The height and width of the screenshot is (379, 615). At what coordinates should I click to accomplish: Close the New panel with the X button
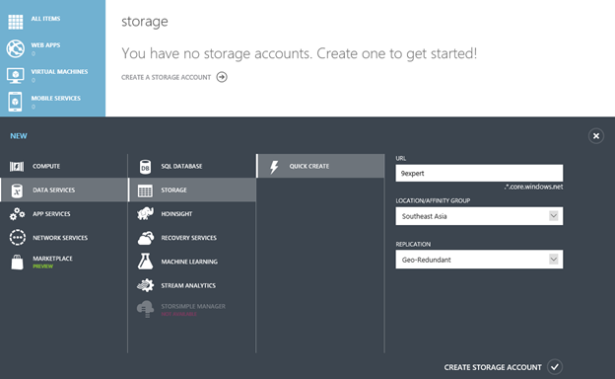coord(596,136)
